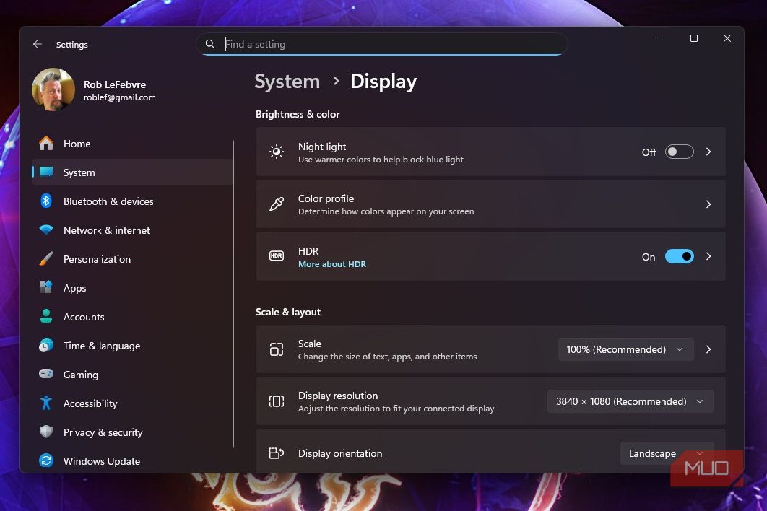Click the search magnifier icon

point(210,44)
